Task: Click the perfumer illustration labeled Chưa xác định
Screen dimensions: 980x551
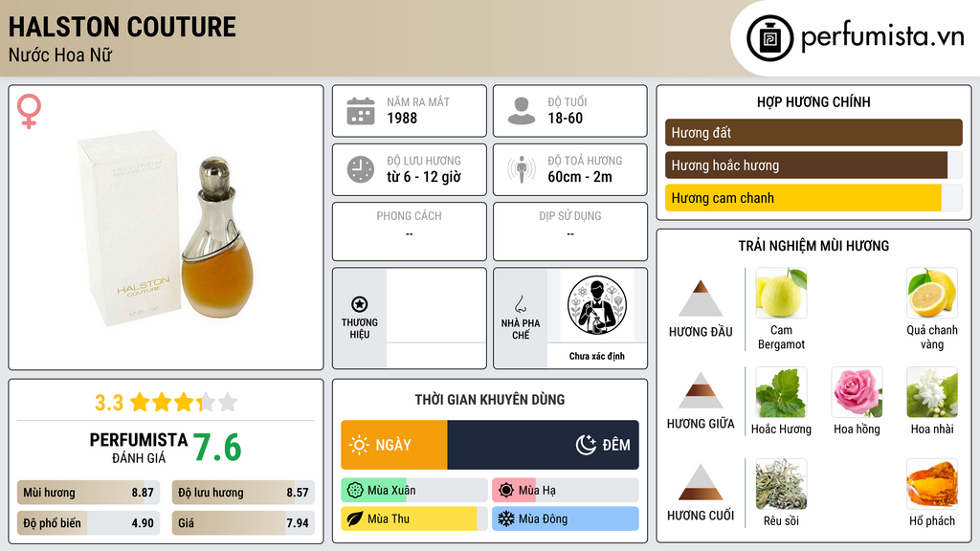Action: 597,305
